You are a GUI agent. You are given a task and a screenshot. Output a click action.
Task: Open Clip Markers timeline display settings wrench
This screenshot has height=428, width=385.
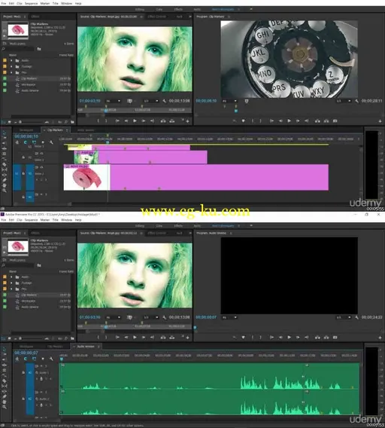(51, 142)
